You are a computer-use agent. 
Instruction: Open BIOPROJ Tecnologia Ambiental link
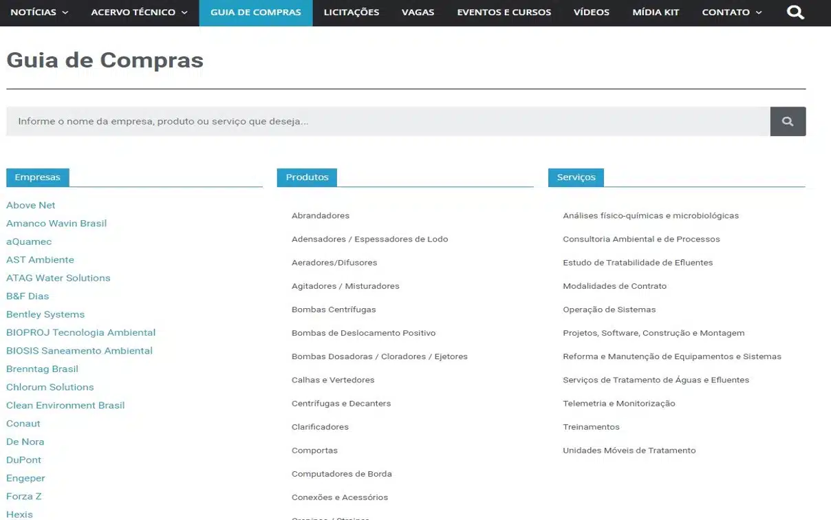(x=81, y=333)
